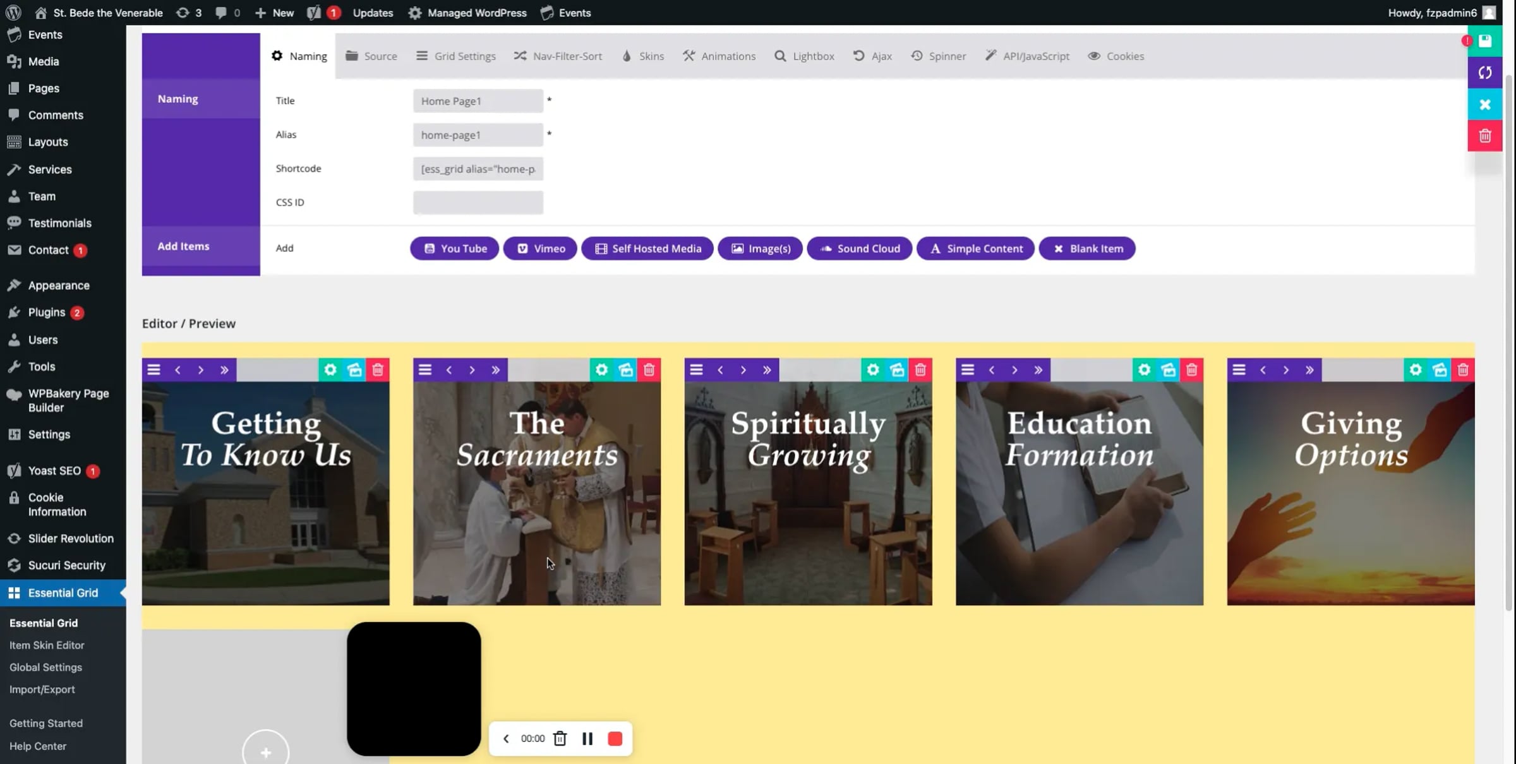This screenshot has height=764, width=1516.
Task: Click the purple refresh preview icon
Action: (1484, 73)
